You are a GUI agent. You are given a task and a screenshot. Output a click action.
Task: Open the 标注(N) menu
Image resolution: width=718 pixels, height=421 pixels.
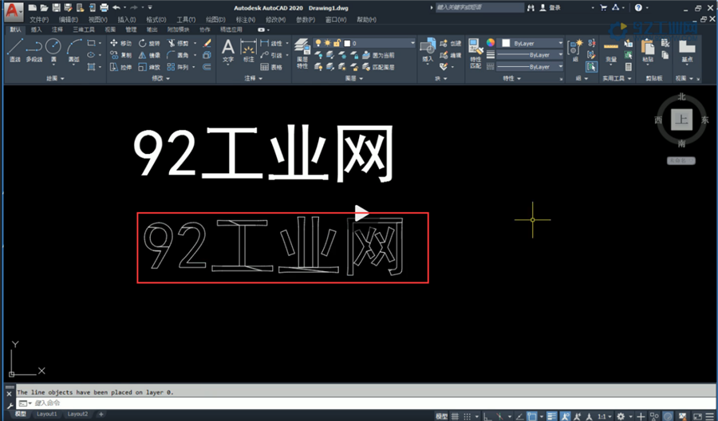coord(246,20)
